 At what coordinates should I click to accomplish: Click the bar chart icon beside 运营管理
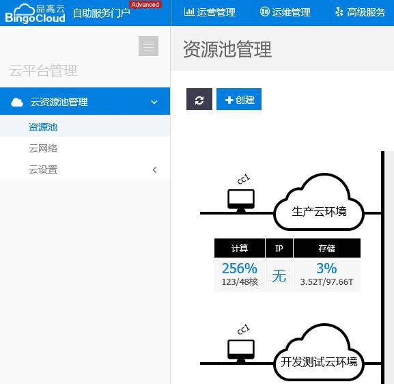[x=189, y=12]
